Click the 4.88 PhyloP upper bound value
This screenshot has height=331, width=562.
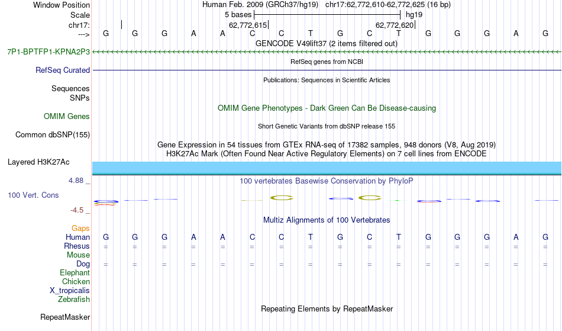click(x=76, y=181)
